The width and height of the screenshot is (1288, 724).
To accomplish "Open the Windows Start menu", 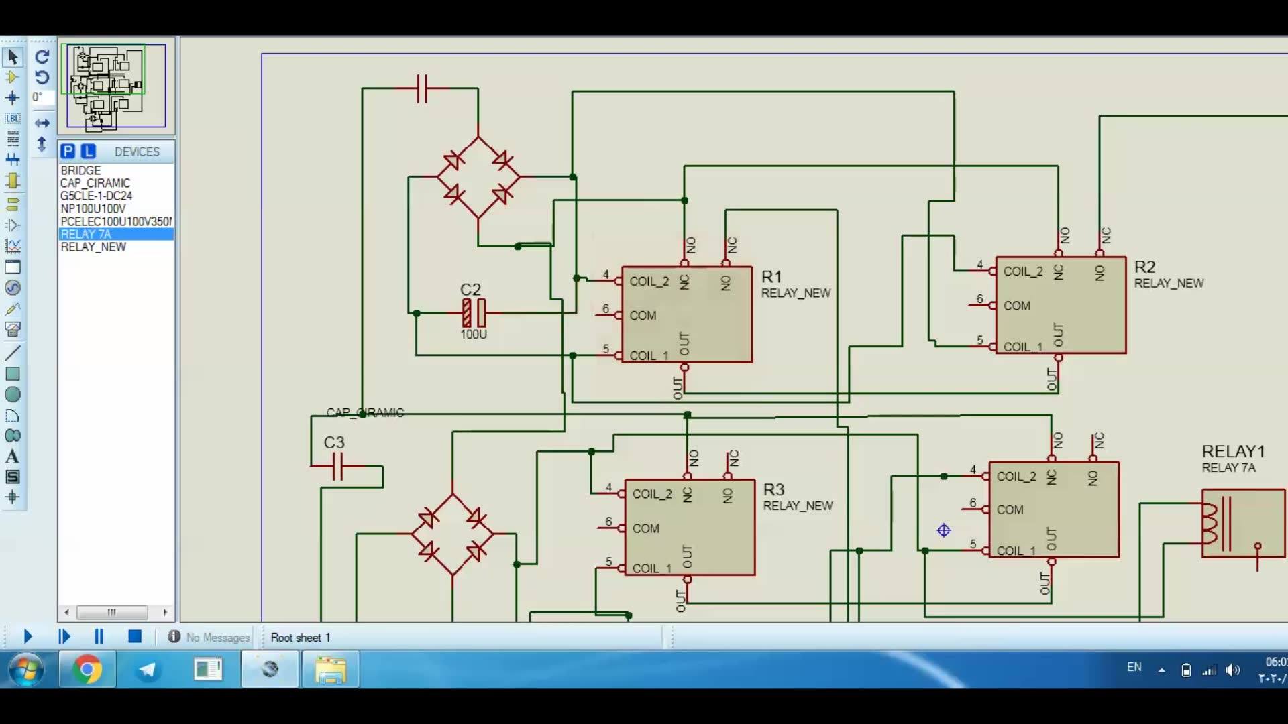I will coord(27,669).
